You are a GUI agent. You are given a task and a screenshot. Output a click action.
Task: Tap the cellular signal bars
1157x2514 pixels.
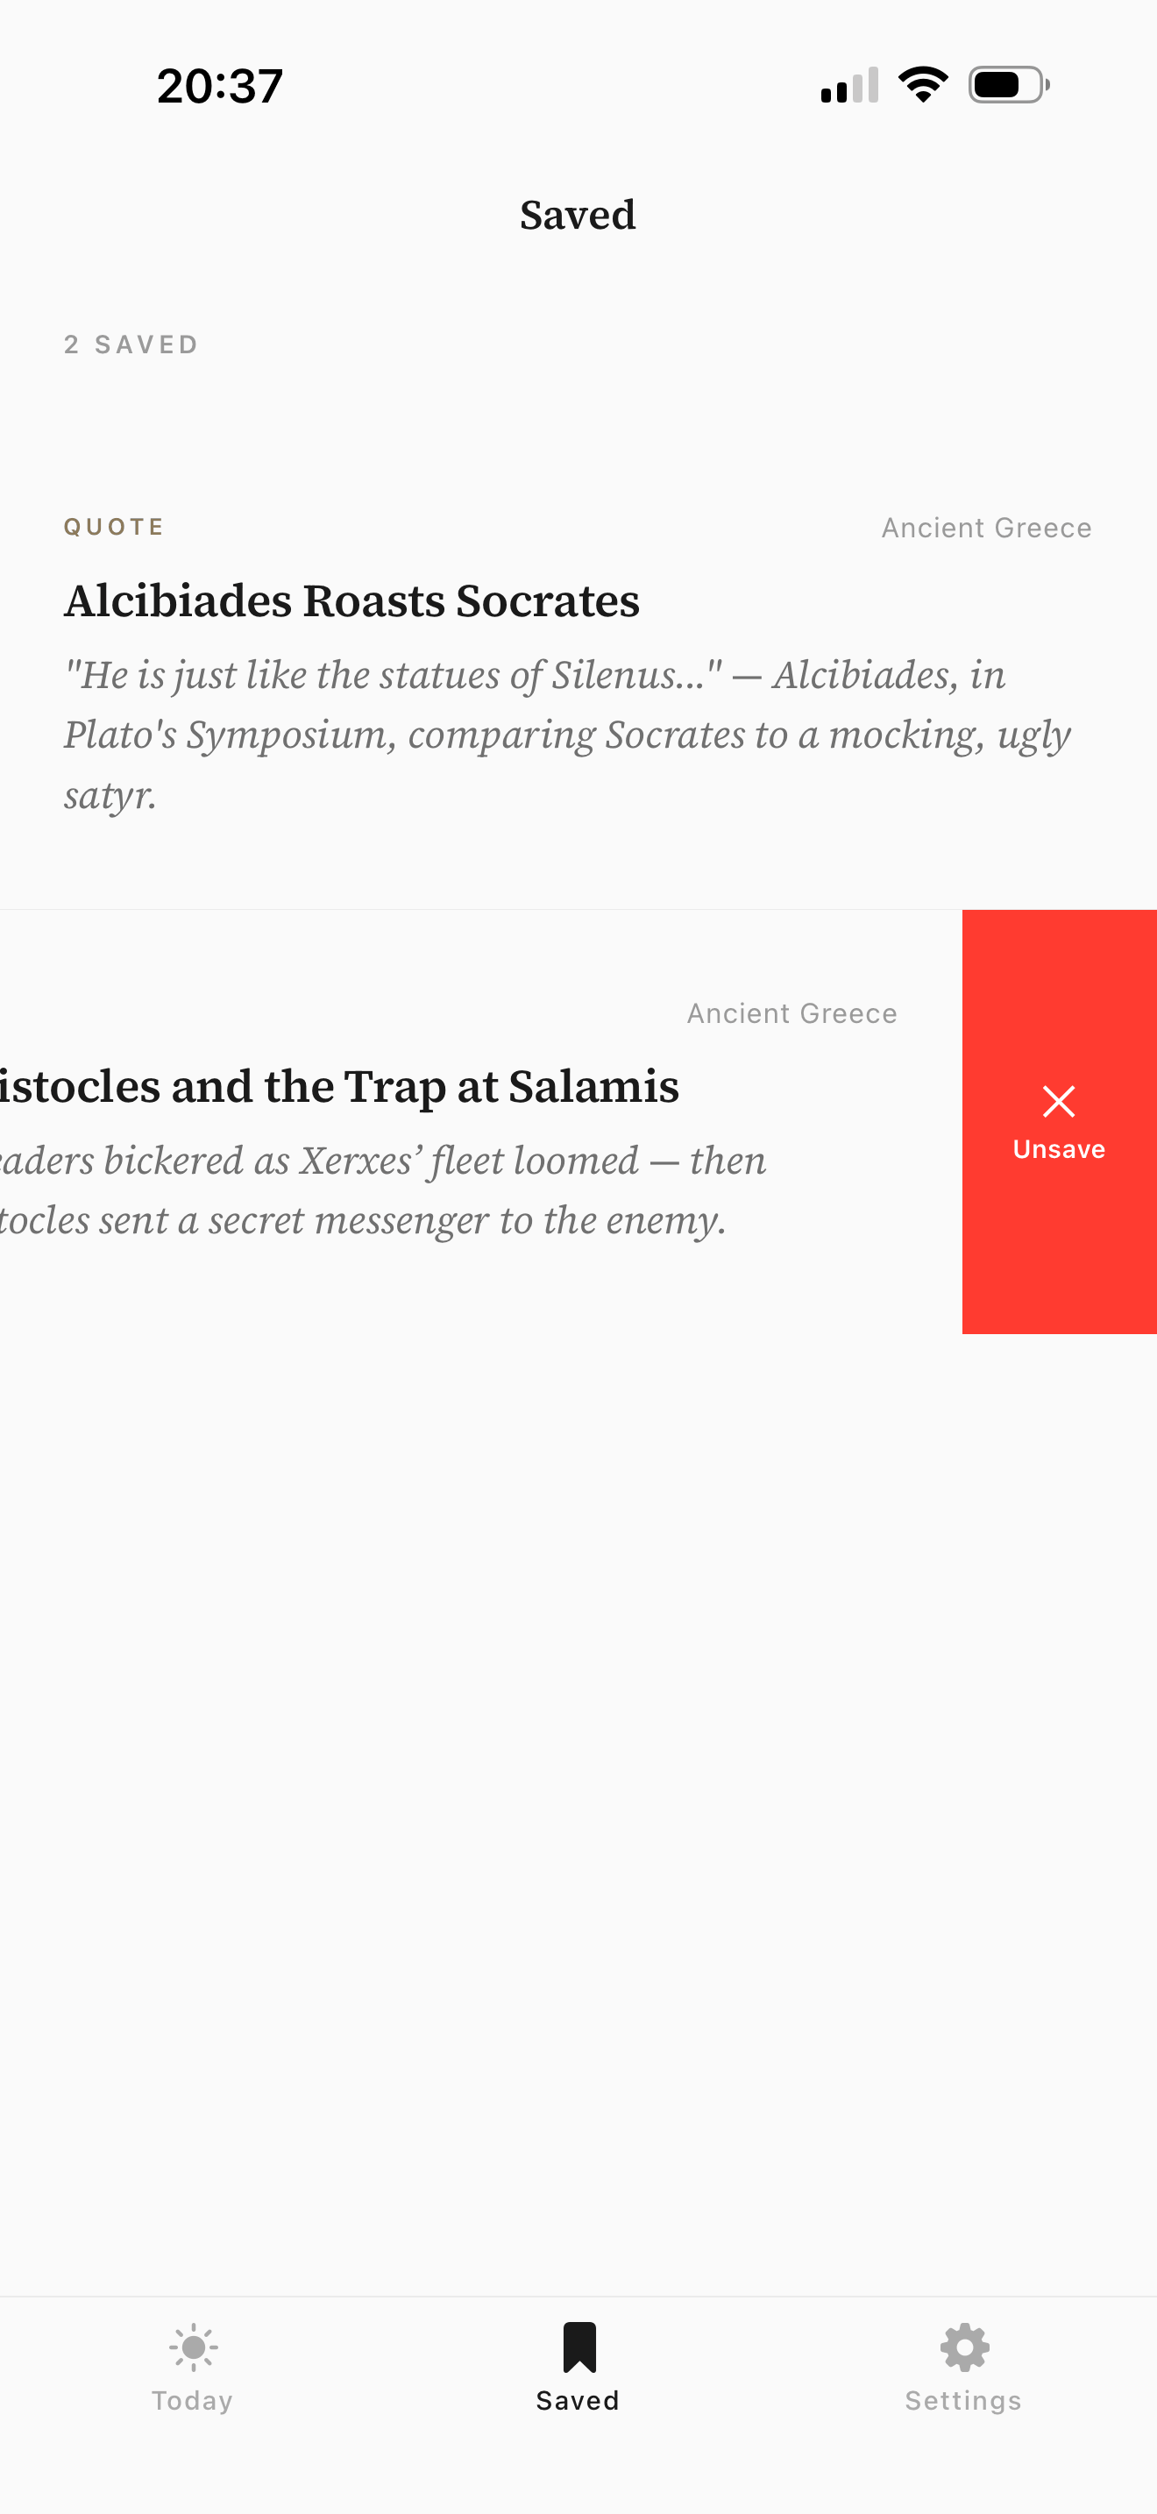(848, 85)
